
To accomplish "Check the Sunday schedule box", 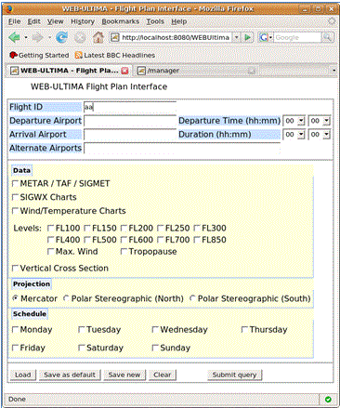I will coord(155,348).
